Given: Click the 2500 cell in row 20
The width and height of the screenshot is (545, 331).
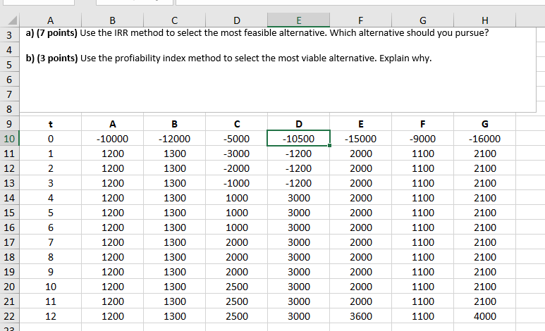Looking at the screenshot, I should point(237,287).
